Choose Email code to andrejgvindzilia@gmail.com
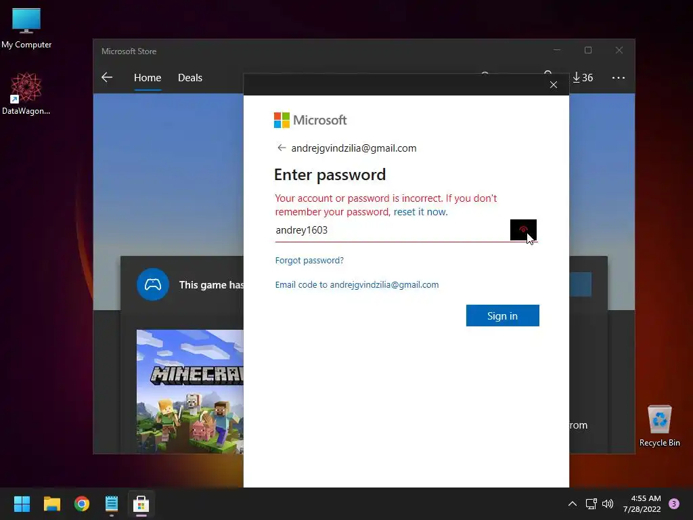Image resolution: width=693 pixels, height=520 pixels. (x=357, y=285)
